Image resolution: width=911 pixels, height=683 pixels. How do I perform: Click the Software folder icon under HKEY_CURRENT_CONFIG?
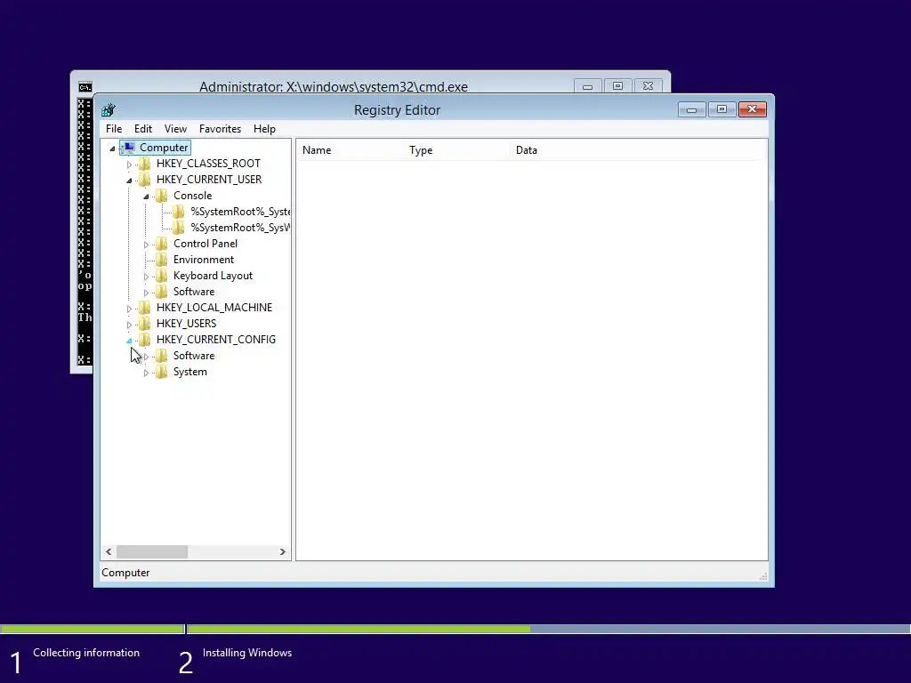tap(162, 356)
